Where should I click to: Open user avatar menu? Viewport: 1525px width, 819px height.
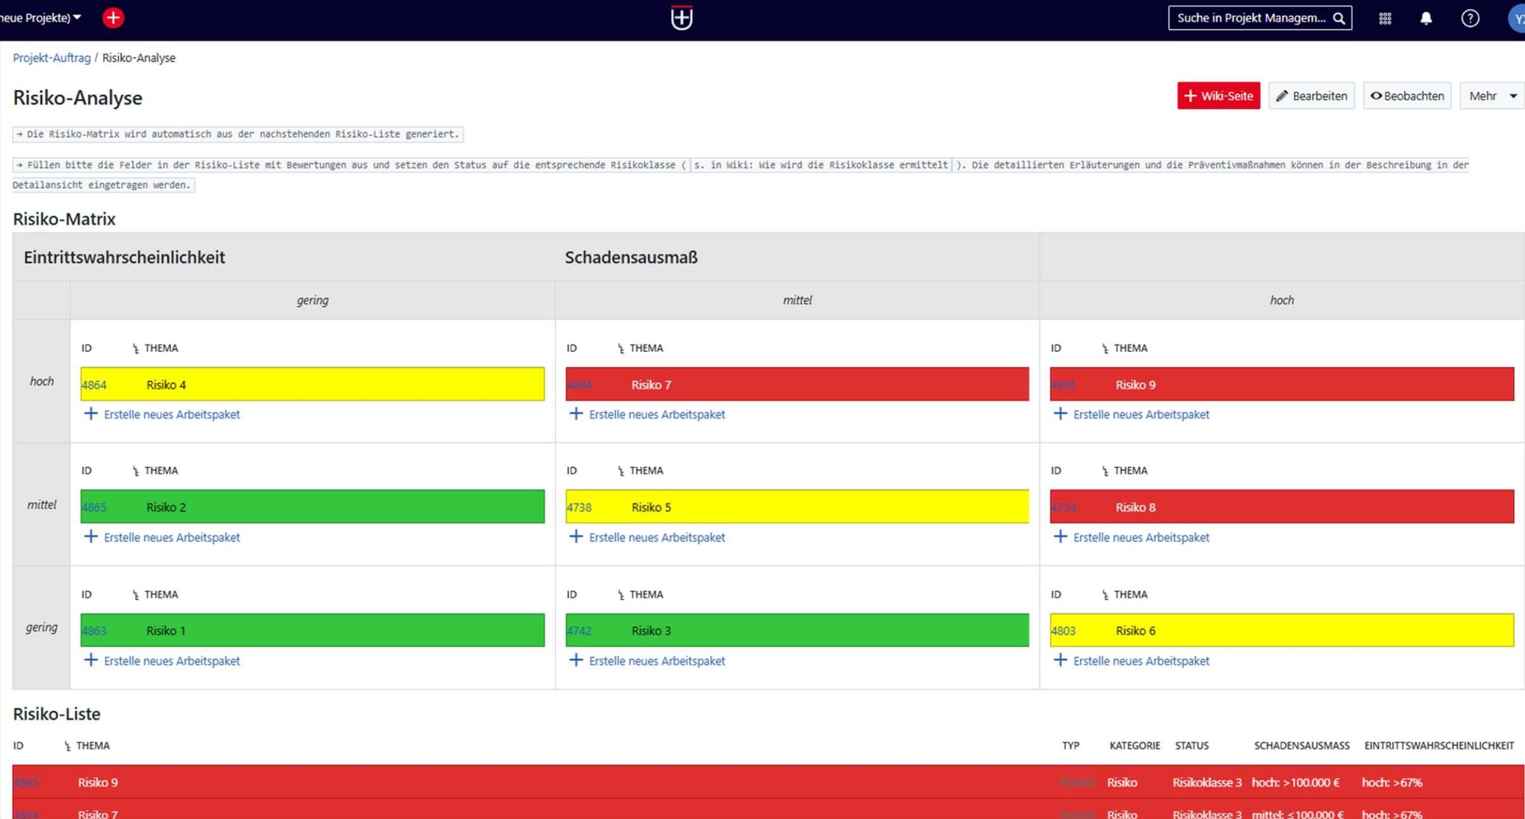[1518, 18]
